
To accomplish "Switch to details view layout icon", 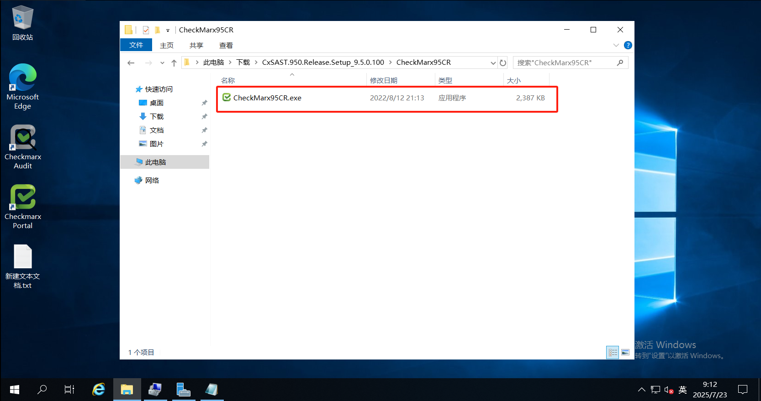I will [x=613, y=352].
